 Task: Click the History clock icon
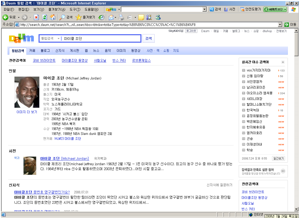click(x=101, y=17)
